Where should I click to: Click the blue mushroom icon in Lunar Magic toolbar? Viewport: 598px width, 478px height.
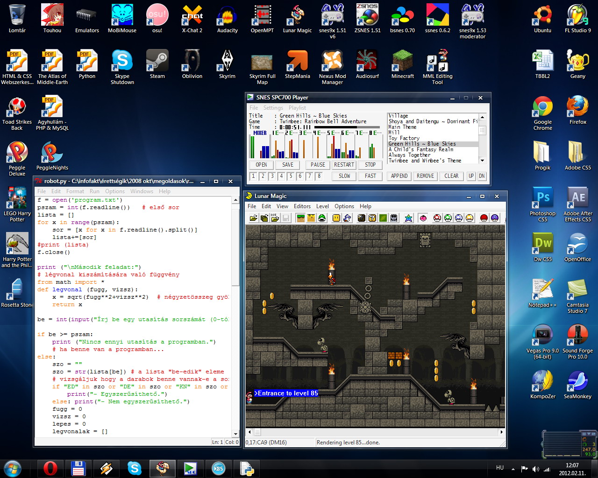(459, 218)
